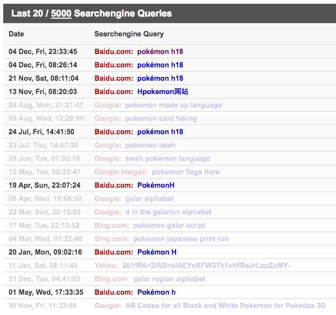Open 'pokemon made up language' query

173,105
